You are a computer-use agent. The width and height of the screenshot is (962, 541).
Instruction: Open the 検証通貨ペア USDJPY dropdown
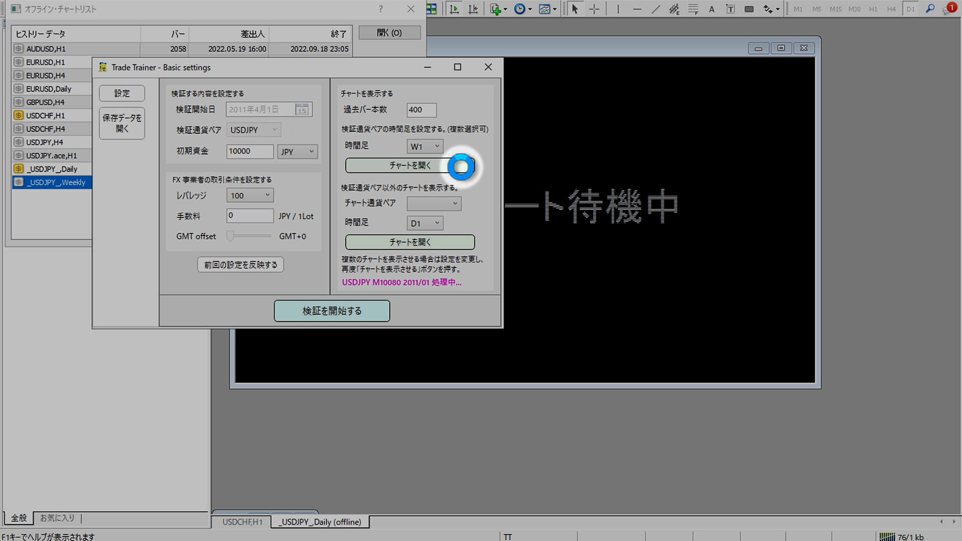point(254,130)
